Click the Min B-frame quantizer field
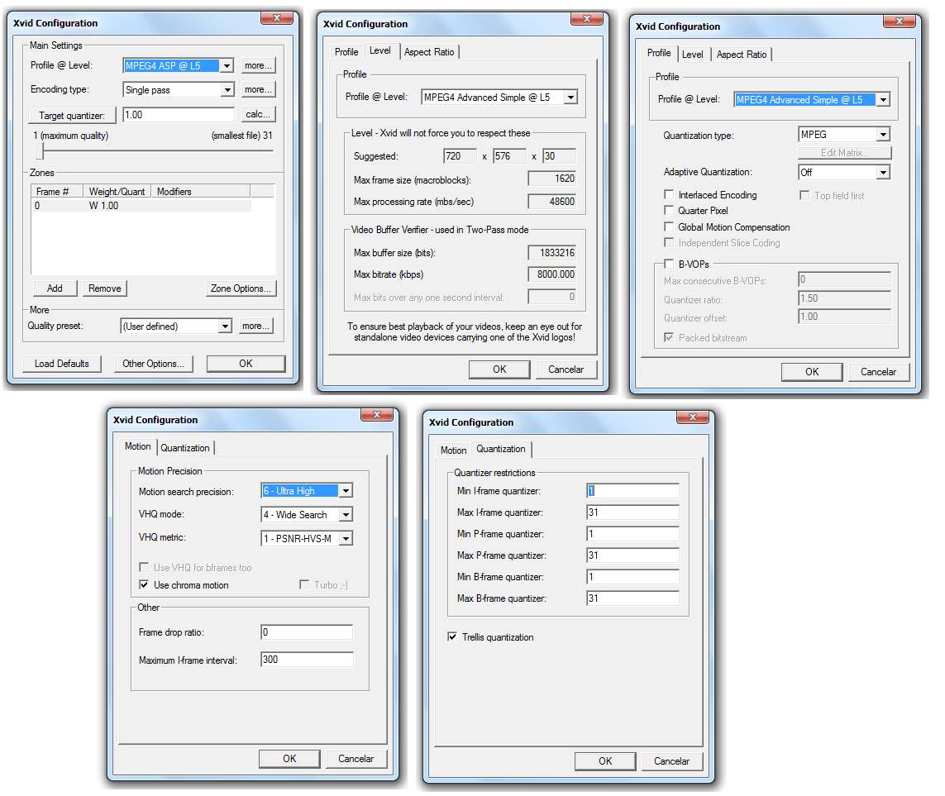Viewport: 945px width, 796px height. coord(632,577)
